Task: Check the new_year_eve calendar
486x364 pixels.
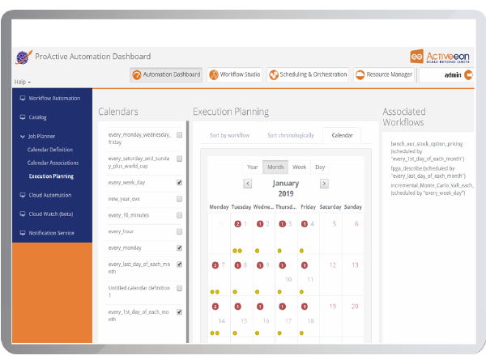Action: 179,199
